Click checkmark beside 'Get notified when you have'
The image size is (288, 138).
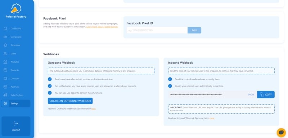[x=50, y=86]
